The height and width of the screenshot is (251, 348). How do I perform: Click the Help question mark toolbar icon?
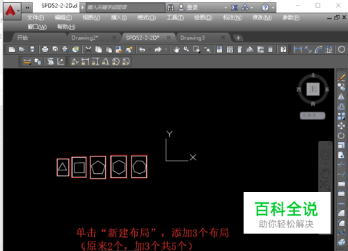(x=283, y=49)
